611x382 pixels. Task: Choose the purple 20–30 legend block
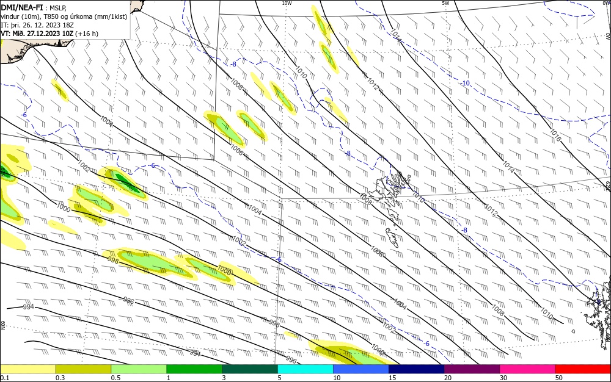click(x=472, y=369)
